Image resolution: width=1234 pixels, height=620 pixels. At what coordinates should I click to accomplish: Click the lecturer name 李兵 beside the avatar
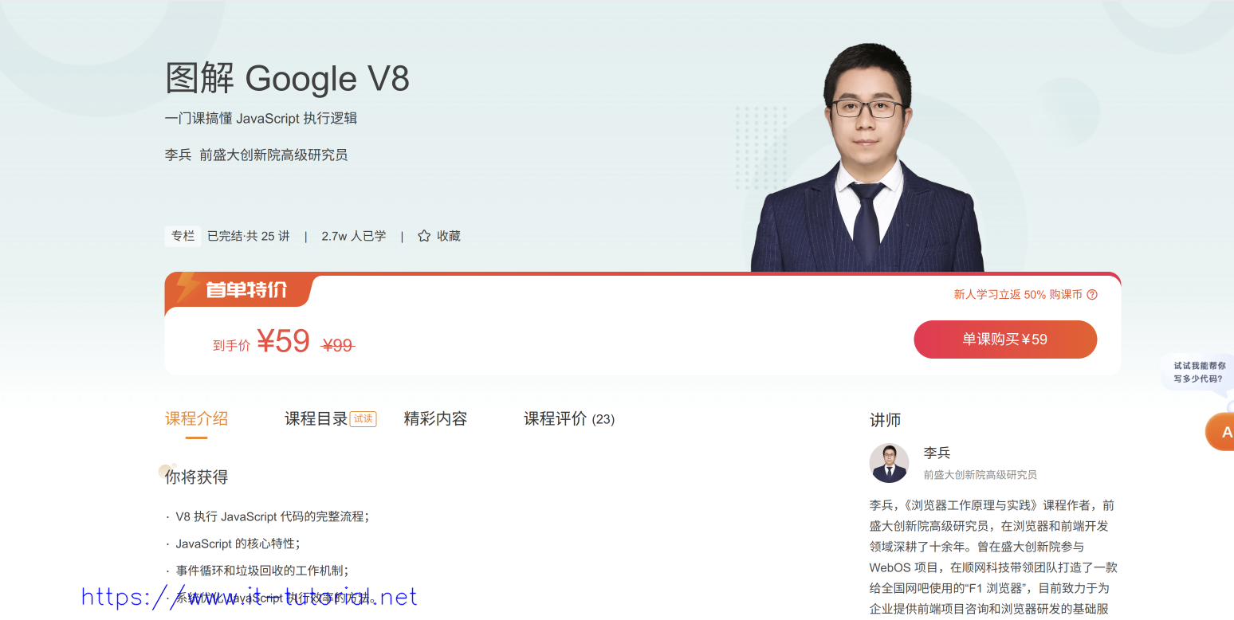937,453
